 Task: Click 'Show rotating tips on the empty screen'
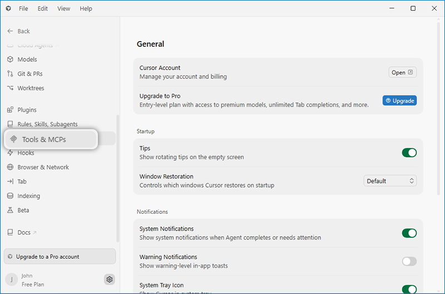tap(191, 157)
